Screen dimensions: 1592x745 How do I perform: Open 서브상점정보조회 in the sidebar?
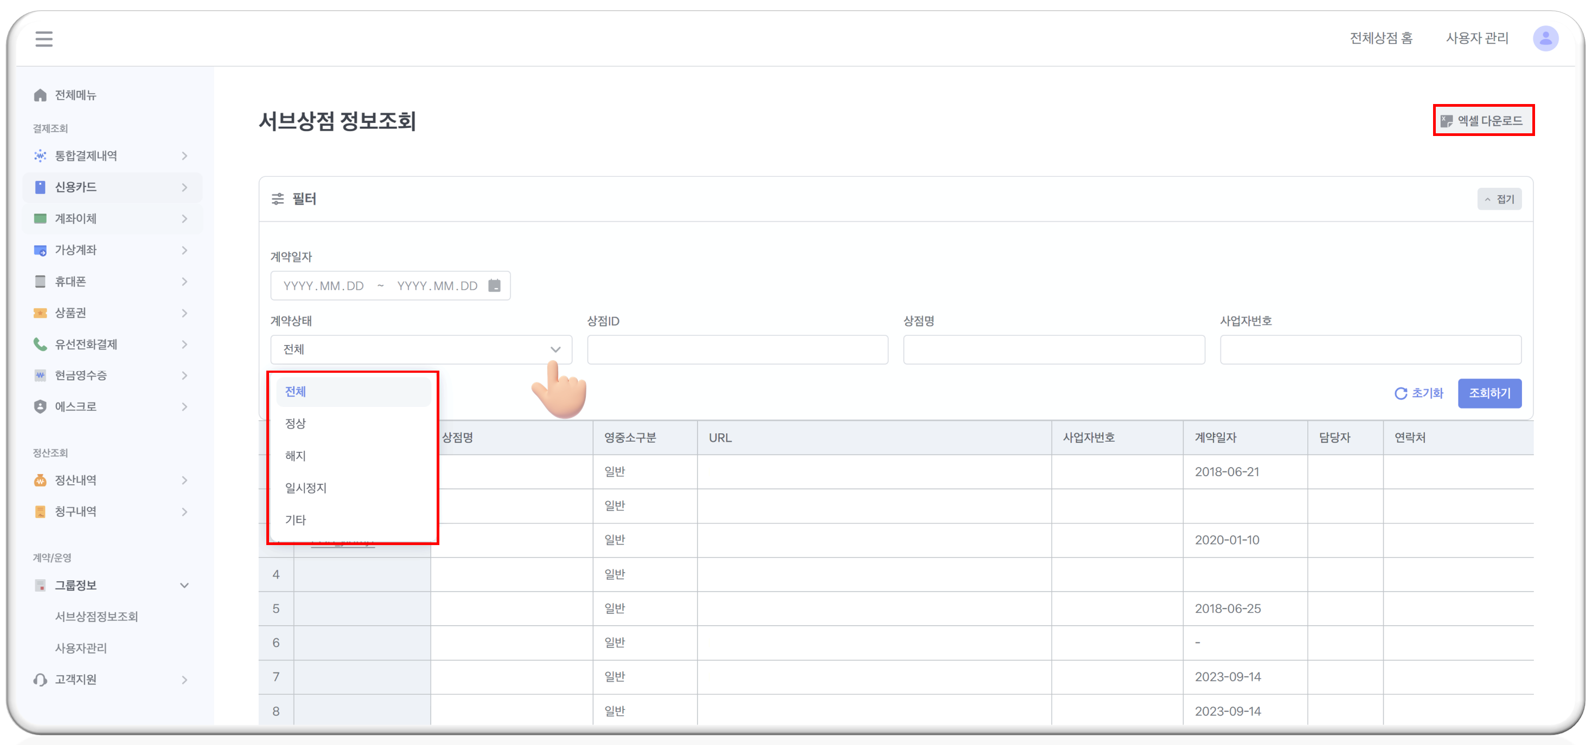pos(97,617)
